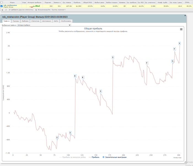Expand the 'Группы игроков' dropdown
The height and width of the screenshot is (166, 193).
point(58,10)
